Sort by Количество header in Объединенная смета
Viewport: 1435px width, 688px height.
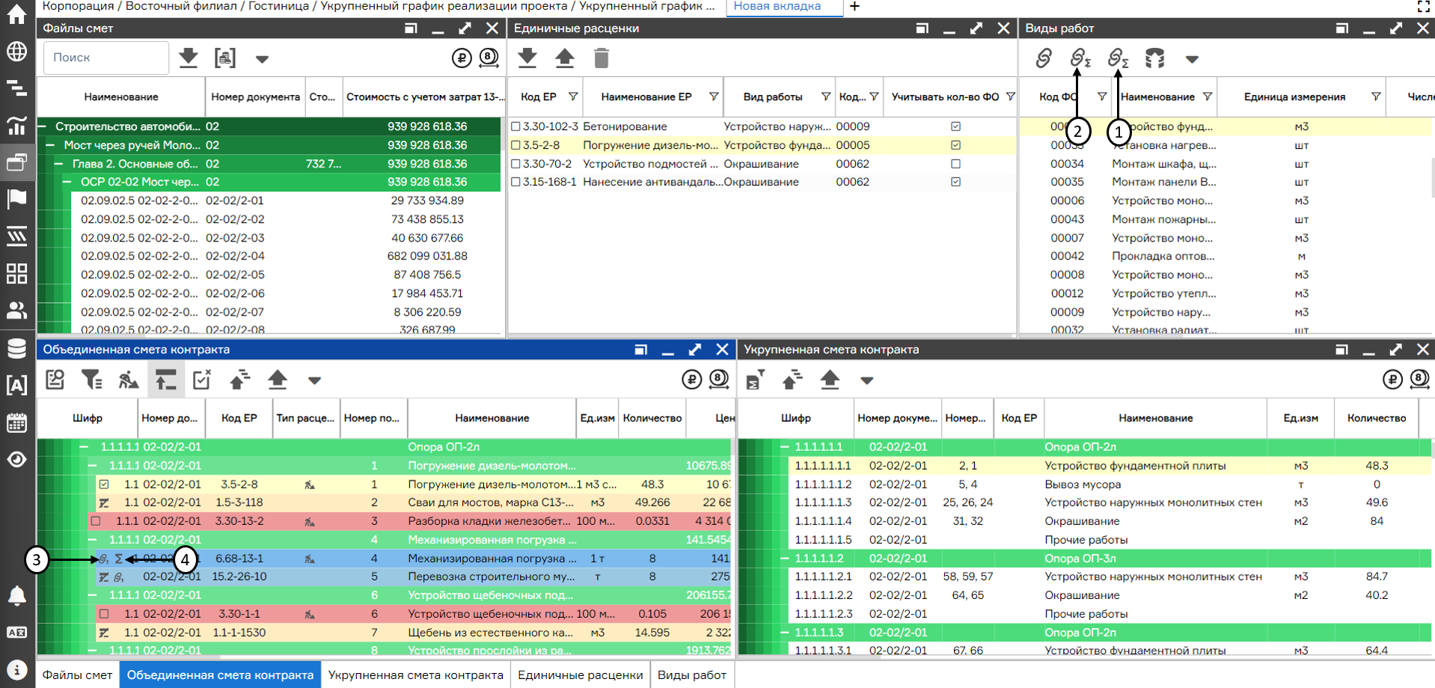(652, 418)
